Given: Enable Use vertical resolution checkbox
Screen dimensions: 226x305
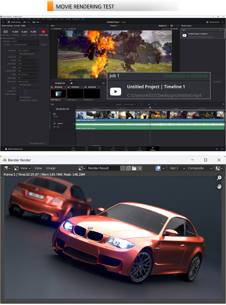Looking at the screenshot, I should pos(18,54).
